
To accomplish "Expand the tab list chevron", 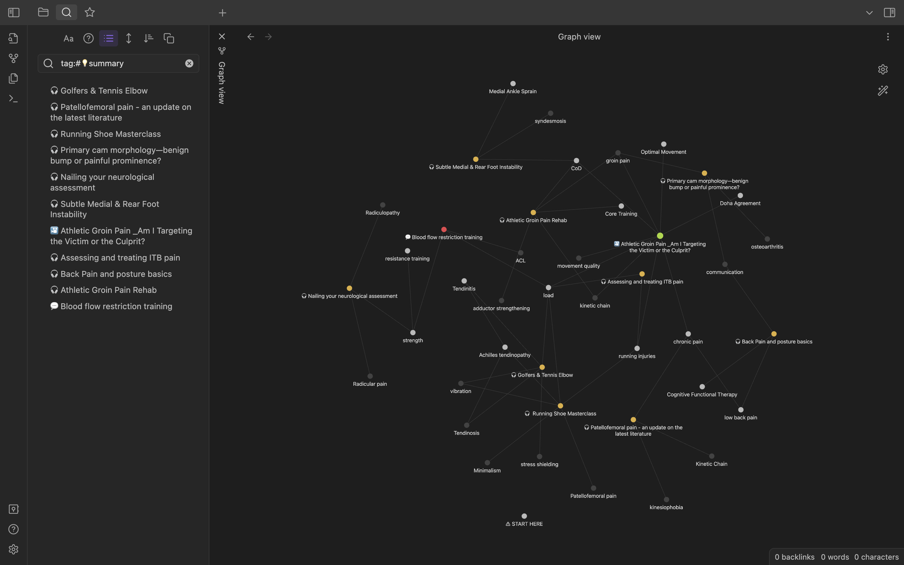I will (869, 13).
